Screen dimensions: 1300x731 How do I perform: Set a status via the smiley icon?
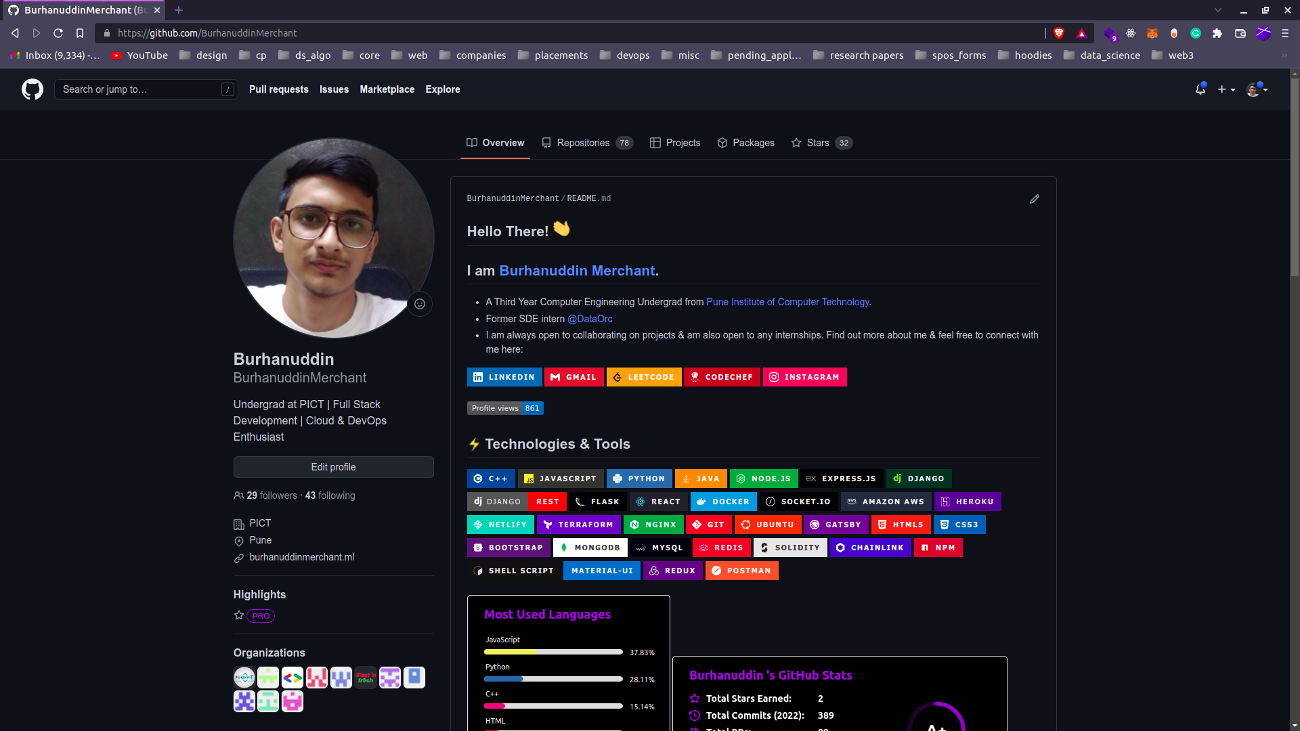tap(420, 304)
